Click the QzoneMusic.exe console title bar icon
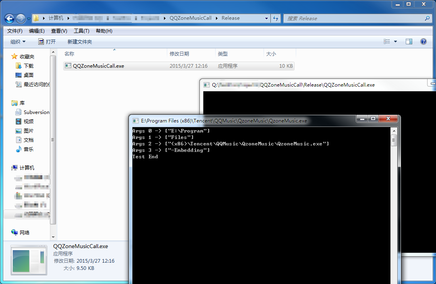The width and height of the screenshot is (436, 284). [135, 120]
